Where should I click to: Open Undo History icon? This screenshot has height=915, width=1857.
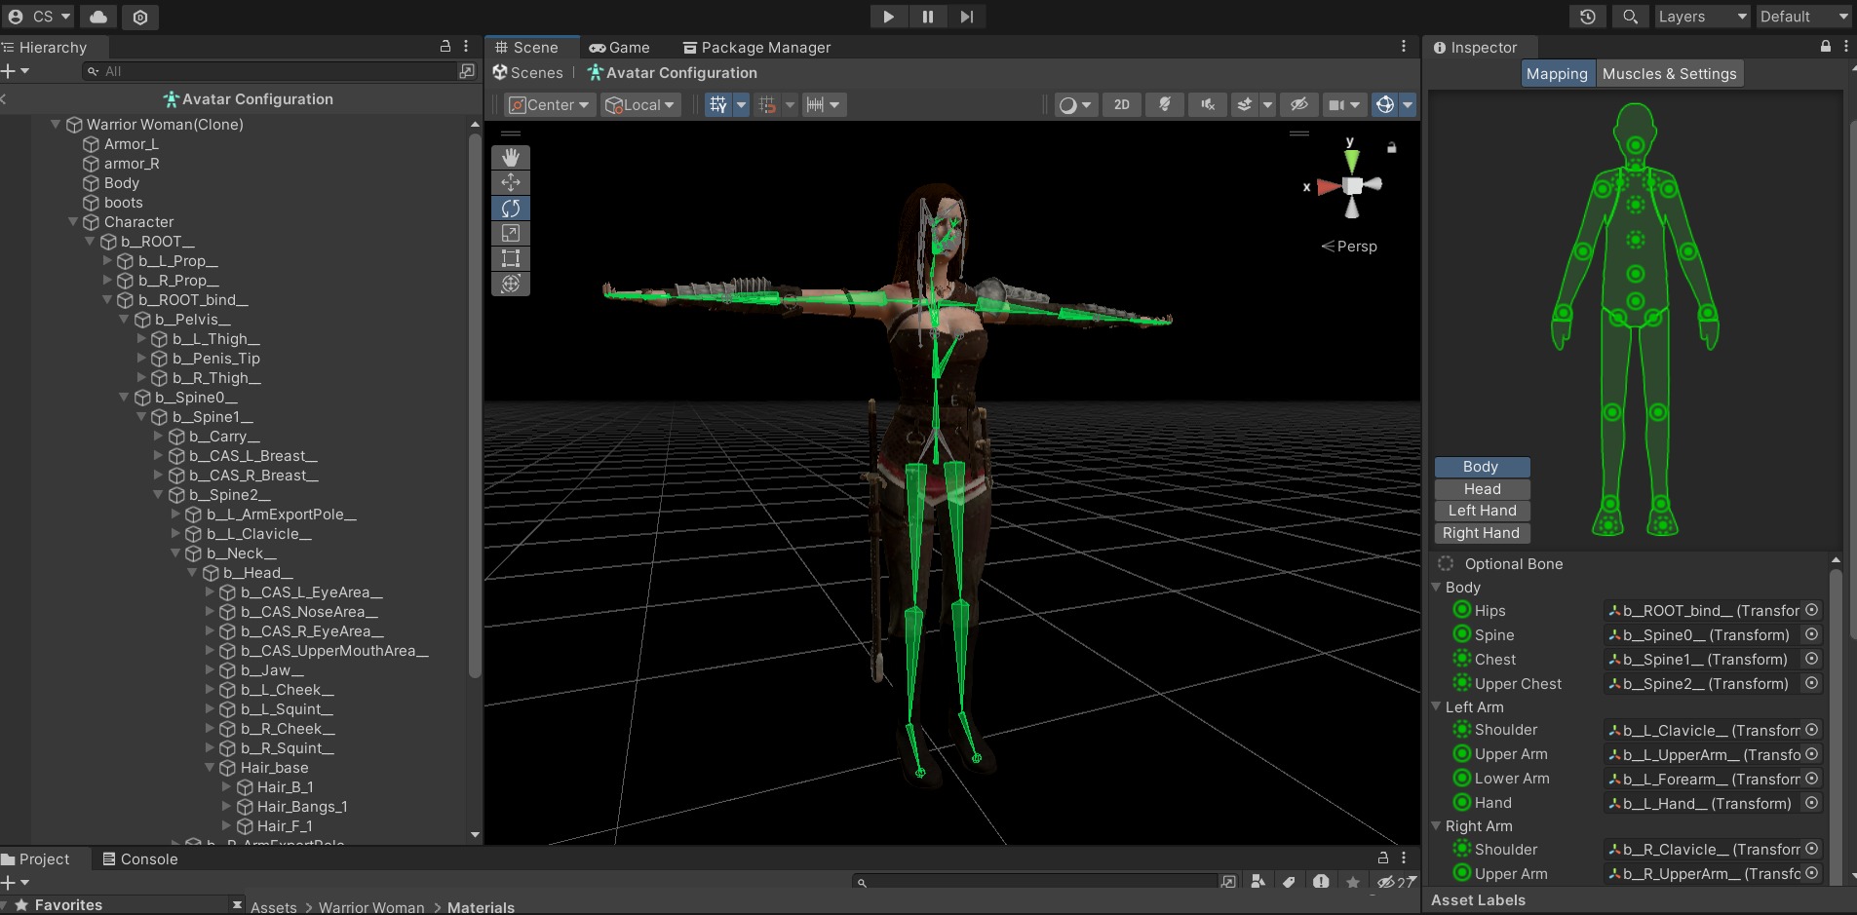(x=1587, y=17)
